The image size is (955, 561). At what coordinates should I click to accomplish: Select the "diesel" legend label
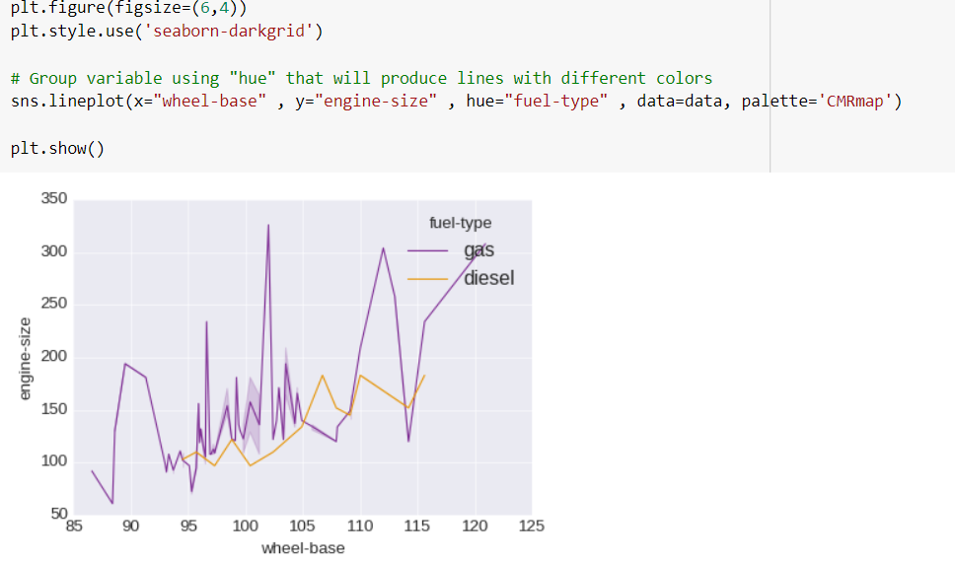point(488,278)
